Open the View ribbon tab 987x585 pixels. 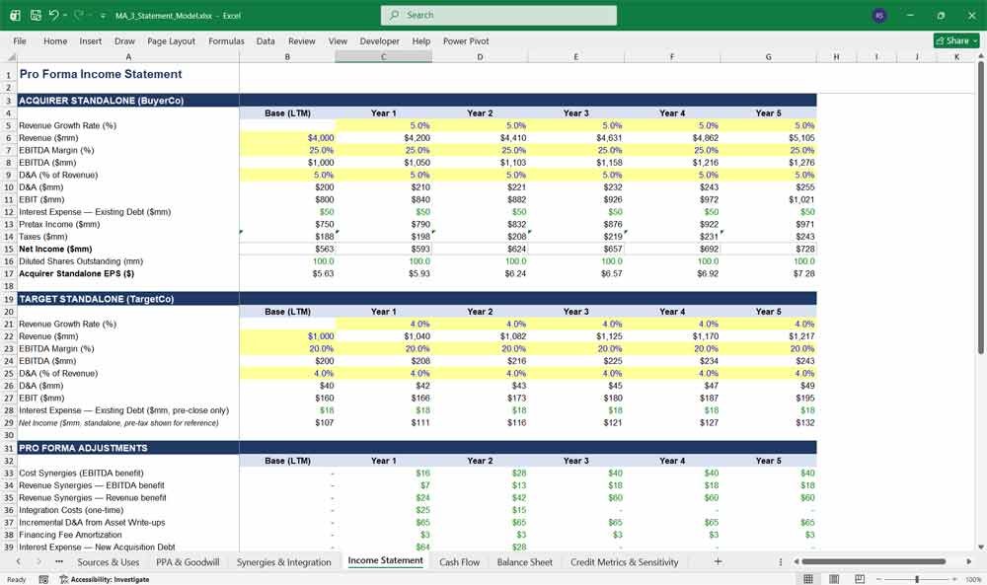tap(338, 40)
